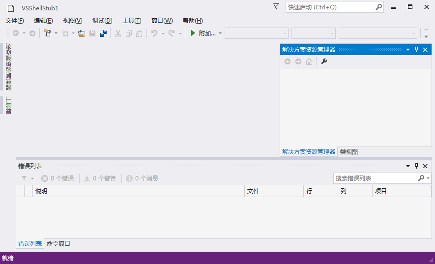Switch to the 命令窗口 tab
This screenshot has width=435, height=264.
(58, 244)
